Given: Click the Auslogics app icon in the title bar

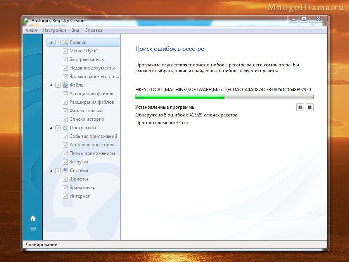Looking at the screenshot, I should pos(26,21).
